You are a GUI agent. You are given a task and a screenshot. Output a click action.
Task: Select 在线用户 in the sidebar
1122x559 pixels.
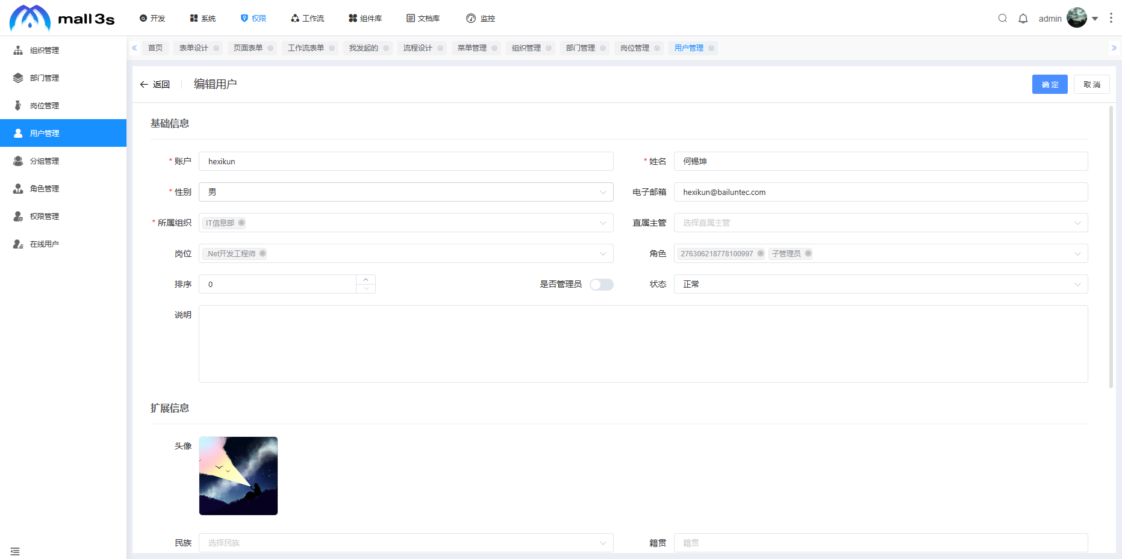tap(63, 244)
